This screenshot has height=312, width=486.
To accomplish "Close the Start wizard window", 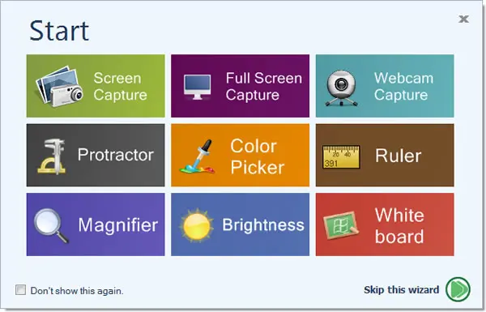I will pos(463,19).
